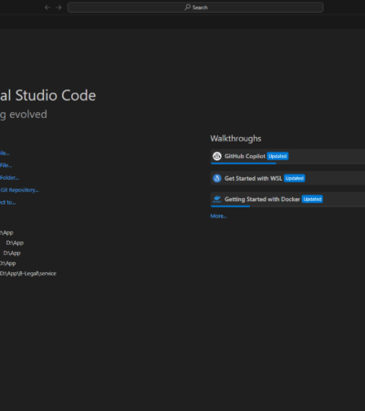Focus the Search command center field
This screenshot has height=411, width=365.
195,7
